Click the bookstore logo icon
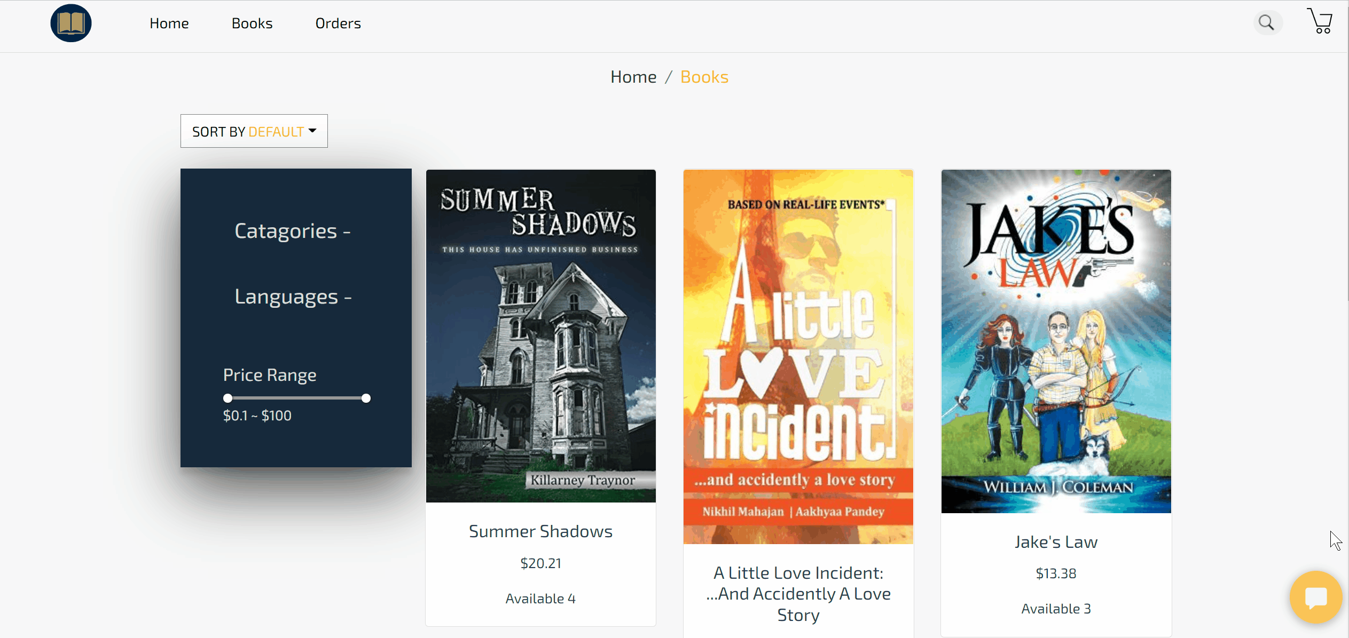Image resolution: width=1349 pixels, height=638 pixels. (70, 23)
